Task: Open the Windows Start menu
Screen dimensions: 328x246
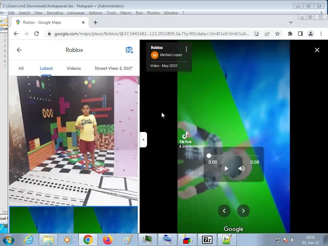Action: coord(9,240)
